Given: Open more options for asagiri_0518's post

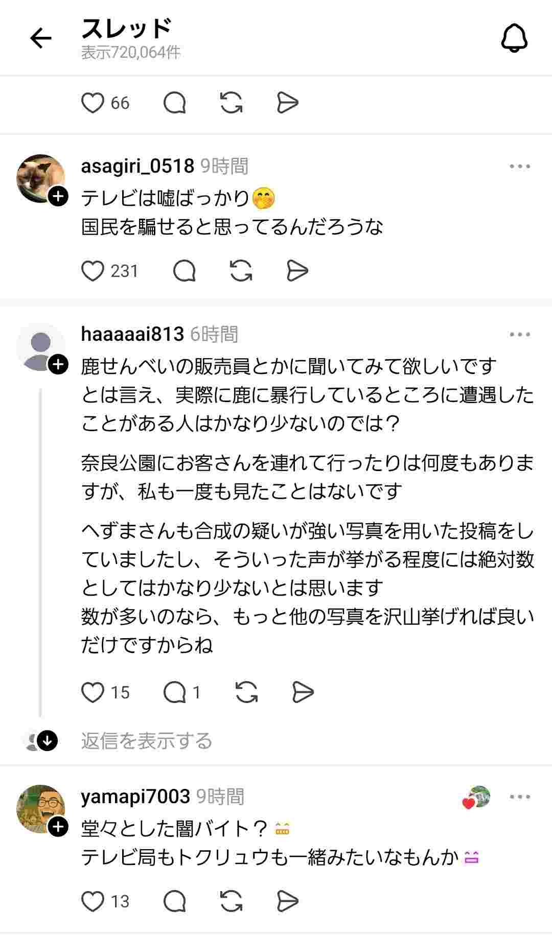Looking at the screenshot, I should (520, 167).
